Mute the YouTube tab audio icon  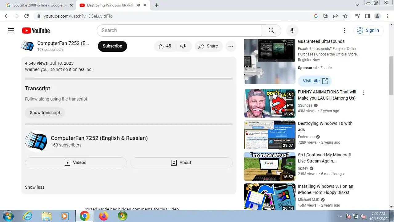tap(138, 5)
